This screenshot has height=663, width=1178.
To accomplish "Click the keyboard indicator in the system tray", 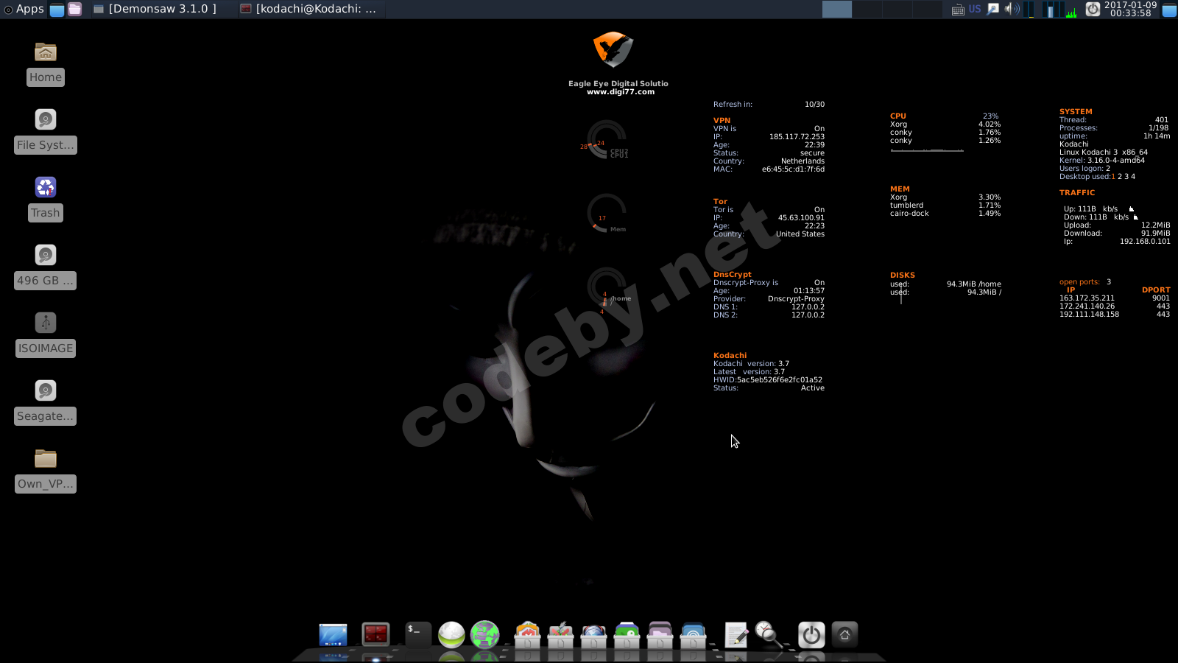I will coord(958,10).
